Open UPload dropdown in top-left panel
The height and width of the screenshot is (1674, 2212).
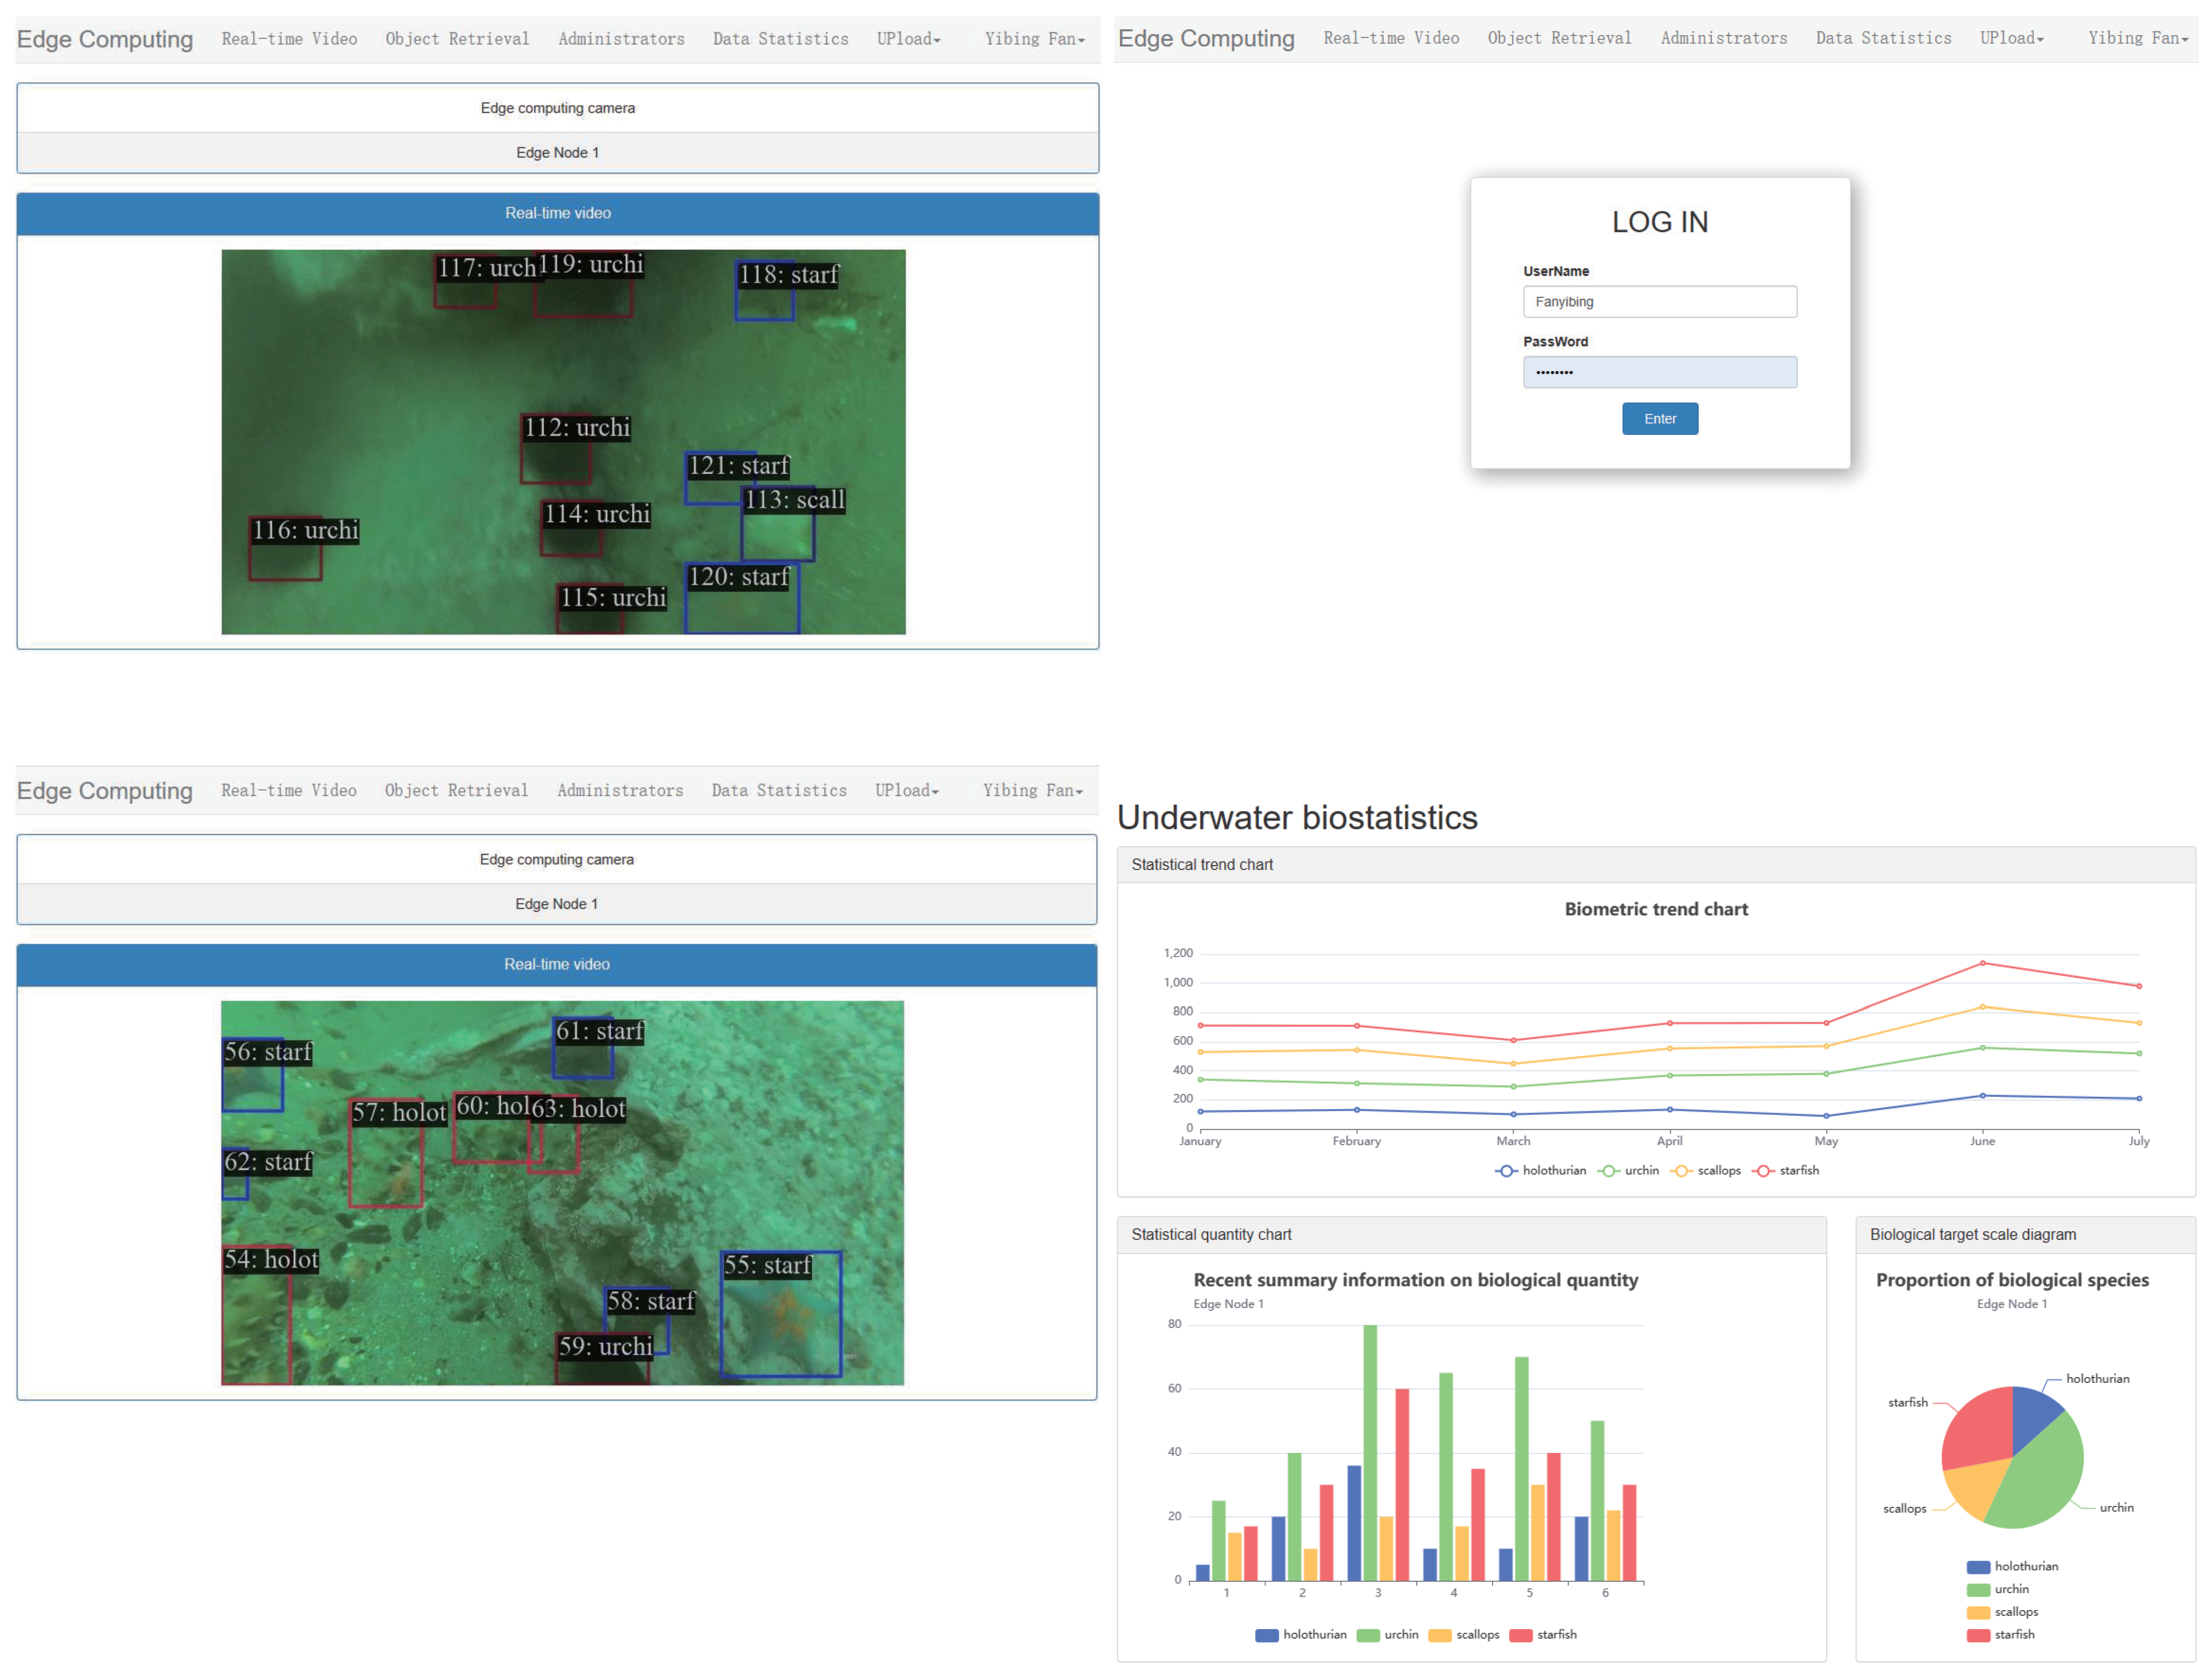pos(908,39)
